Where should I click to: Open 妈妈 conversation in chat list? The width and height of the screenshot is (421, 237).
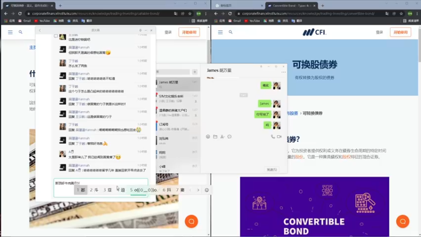(x=178, y=154)
